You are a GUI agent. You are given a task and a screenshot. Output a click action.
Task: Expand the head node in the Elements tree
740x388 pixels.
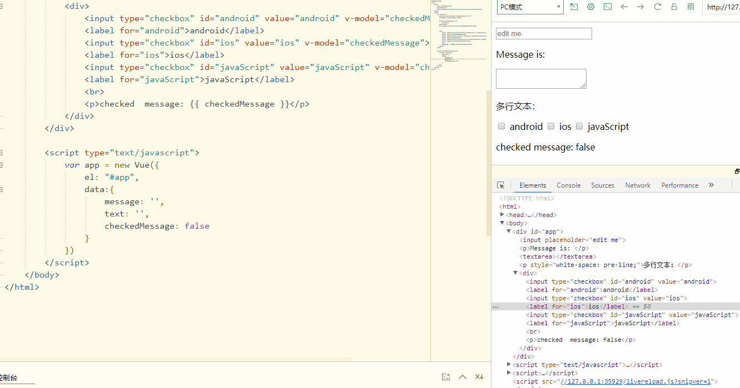(x=502, y=214)
